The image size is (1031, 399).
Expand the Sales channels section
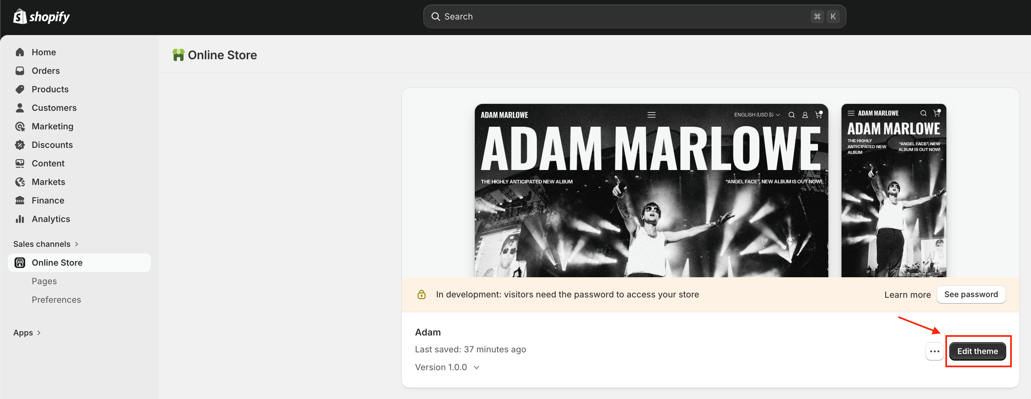46,244
